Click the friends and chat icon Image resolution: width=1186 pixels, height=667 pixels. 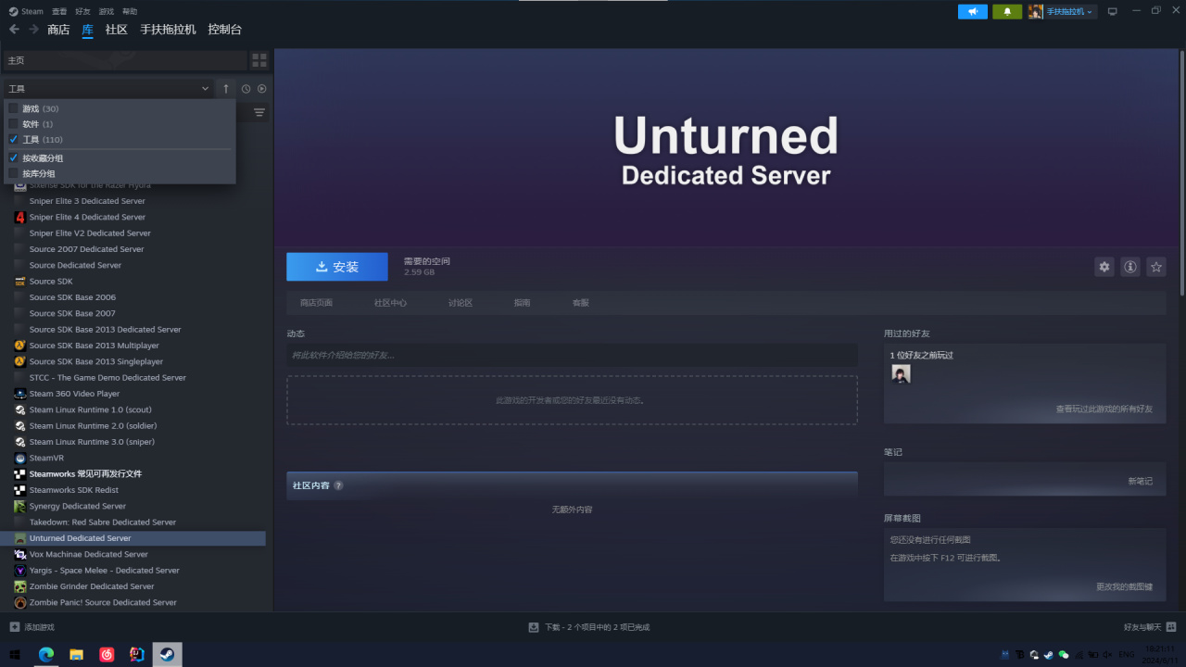pos(1171,627)
